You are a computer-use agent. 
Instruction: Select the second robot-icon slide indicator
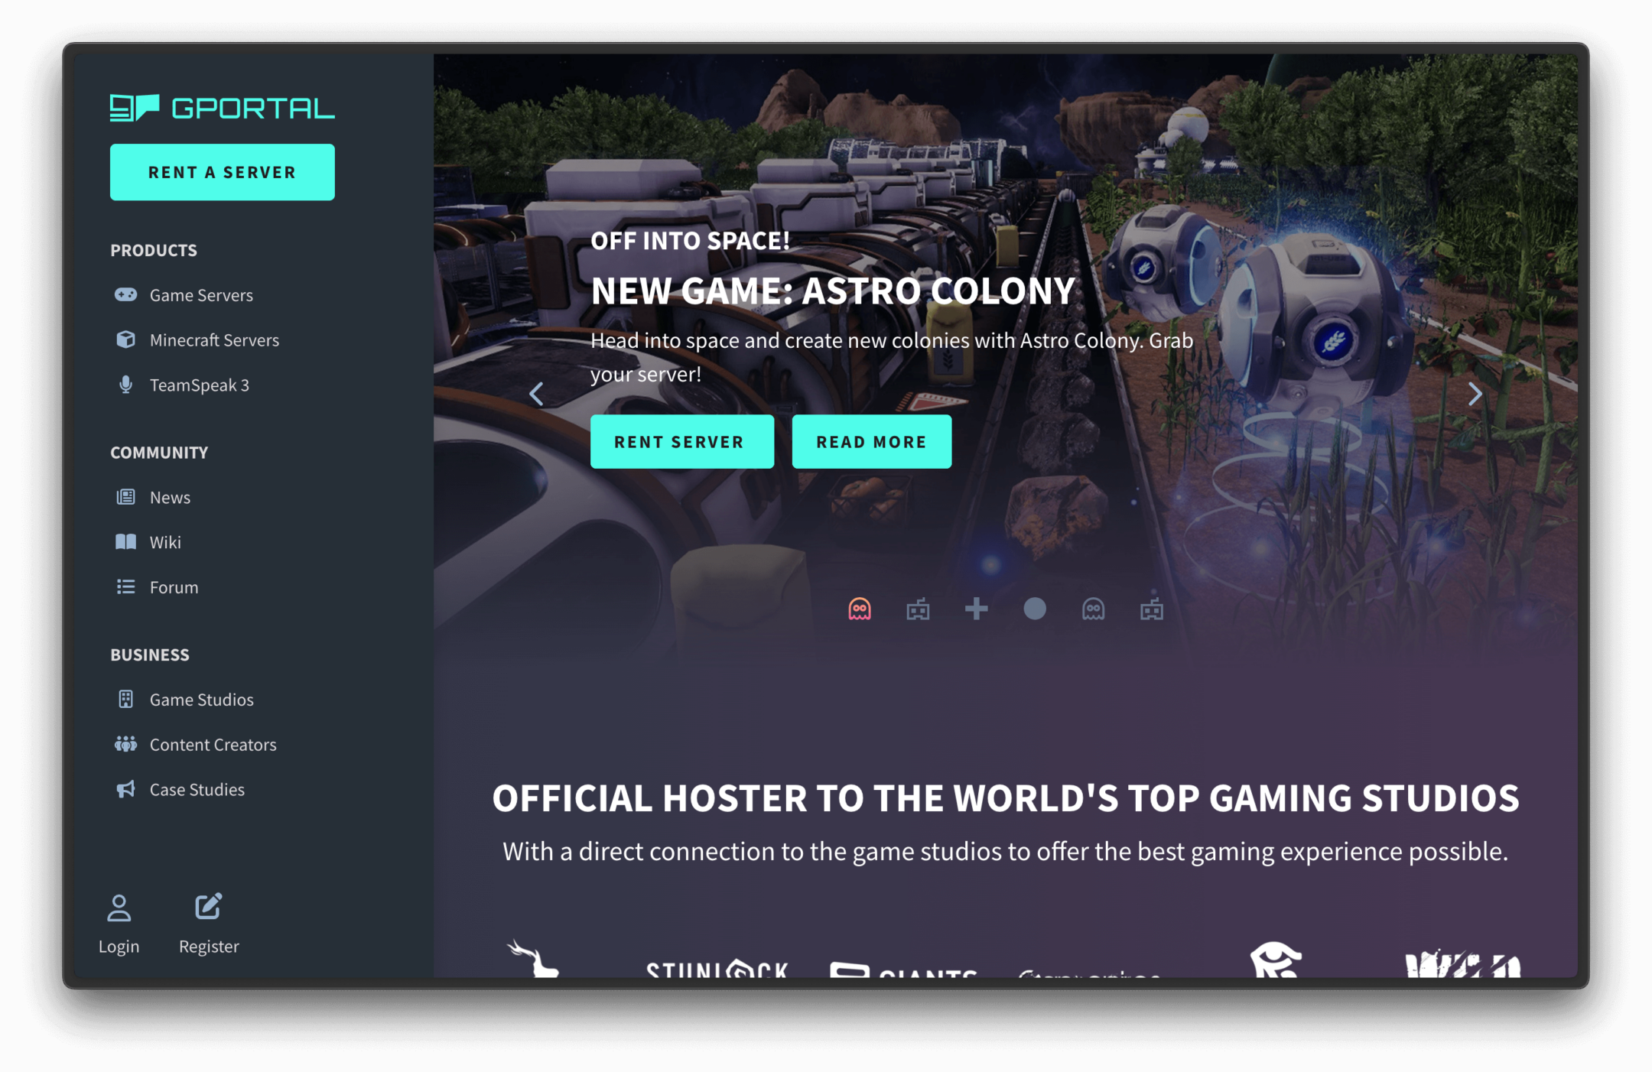[x=918, y=609]
